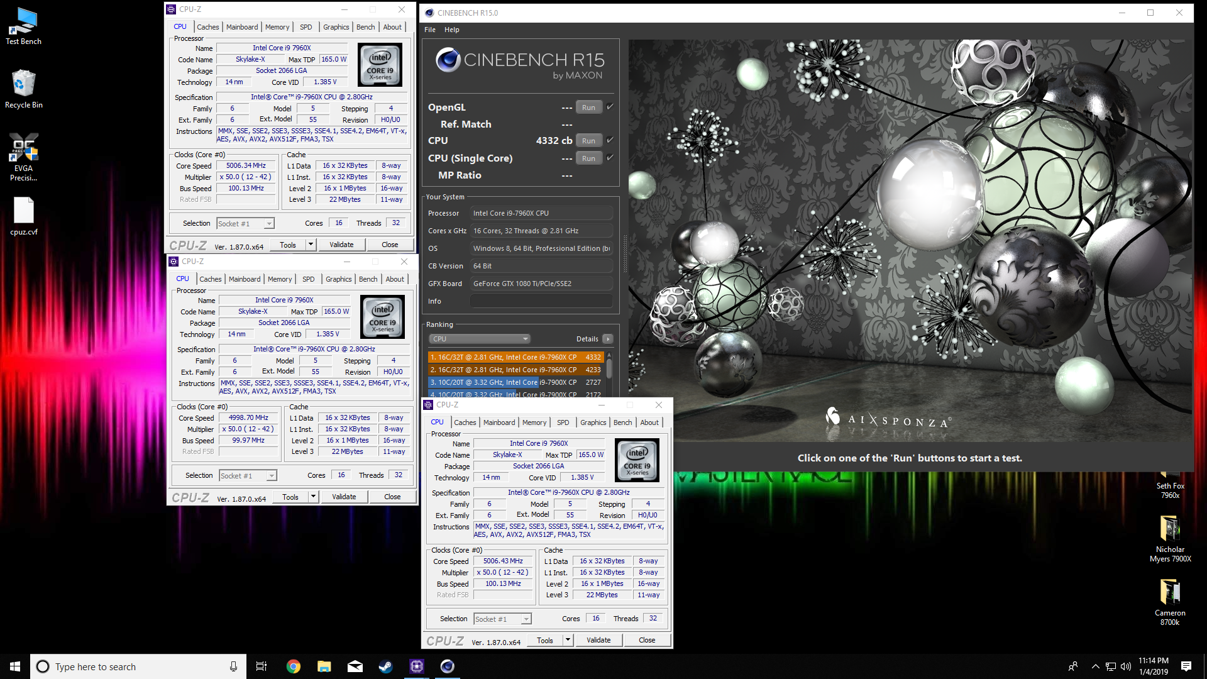Select the first ranking entry scoring 4332
1207x679 pixels.
(515, 357)
